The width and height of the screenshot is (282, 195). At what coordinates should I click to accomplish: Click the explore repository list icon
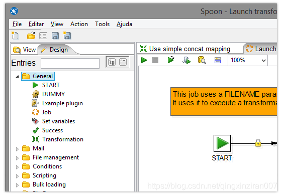click(x=43, y=36)
